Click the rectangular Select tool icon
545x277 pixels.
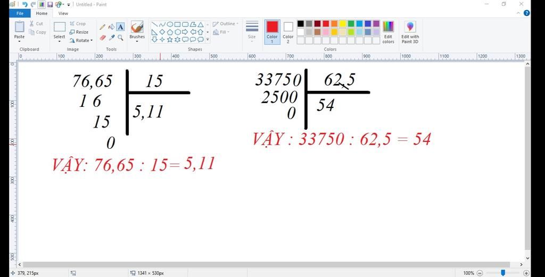(60, 27)
